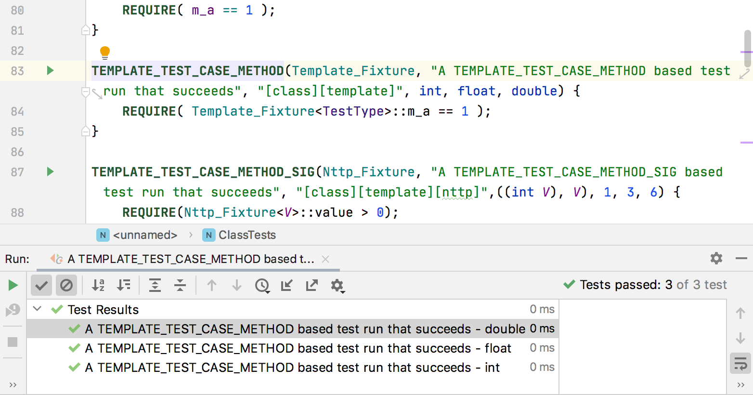Fold the code block ending at line 85

(85, 131)
